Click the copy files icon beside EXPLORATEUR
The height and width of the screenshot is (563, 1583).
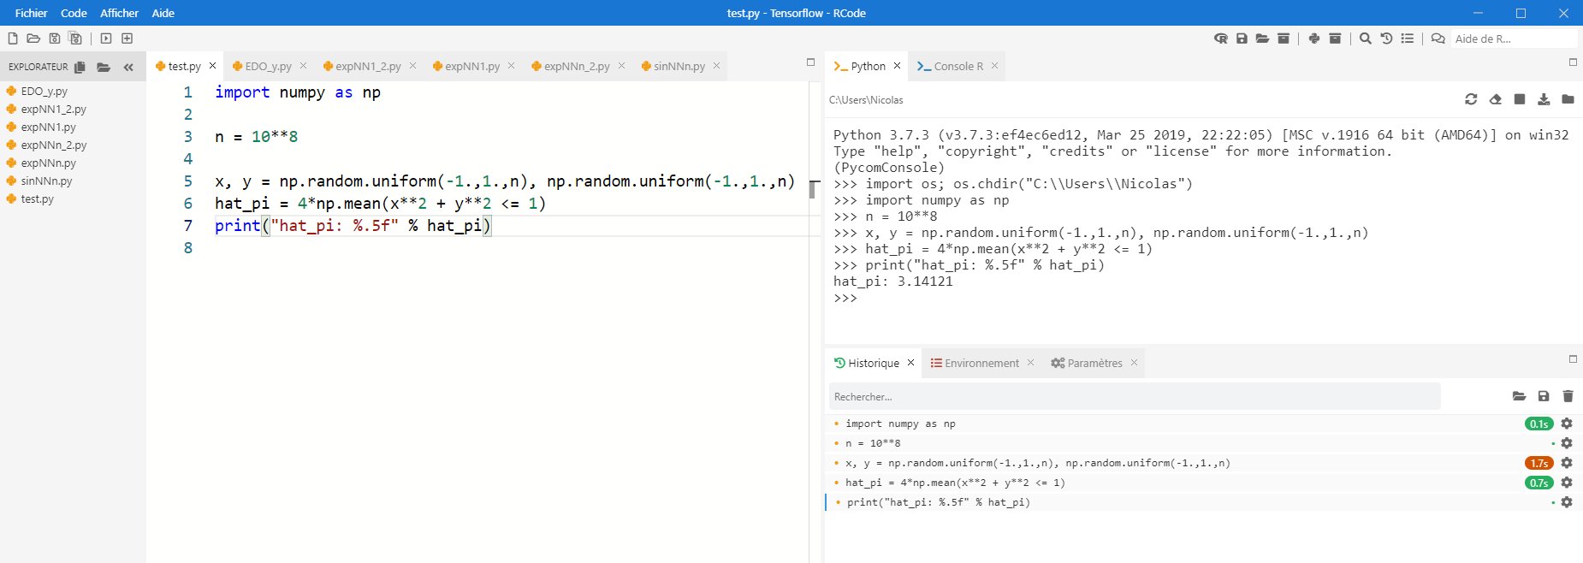(x=80, y=67)
